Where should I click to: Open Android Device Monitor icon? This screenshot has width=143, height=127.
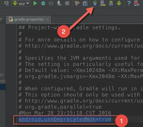point(119,3)
